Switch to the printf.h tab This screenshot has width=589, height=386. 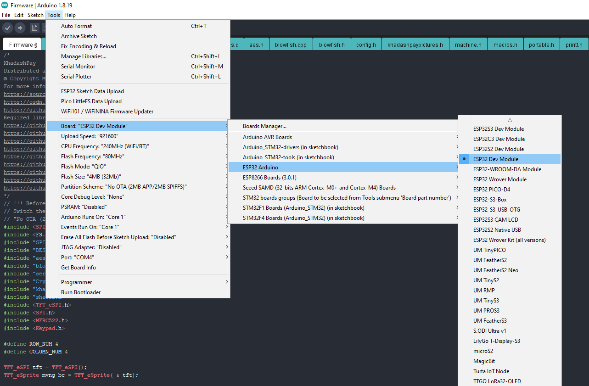(574, 45)
